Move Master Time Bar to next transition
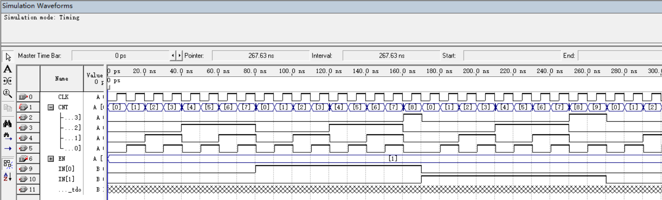The width and height of the screenshot is (662, 200). (180, 56)
